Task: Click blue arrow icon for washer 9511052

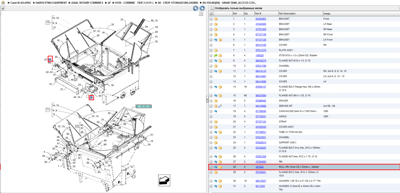Action: (x=216, y=186)
